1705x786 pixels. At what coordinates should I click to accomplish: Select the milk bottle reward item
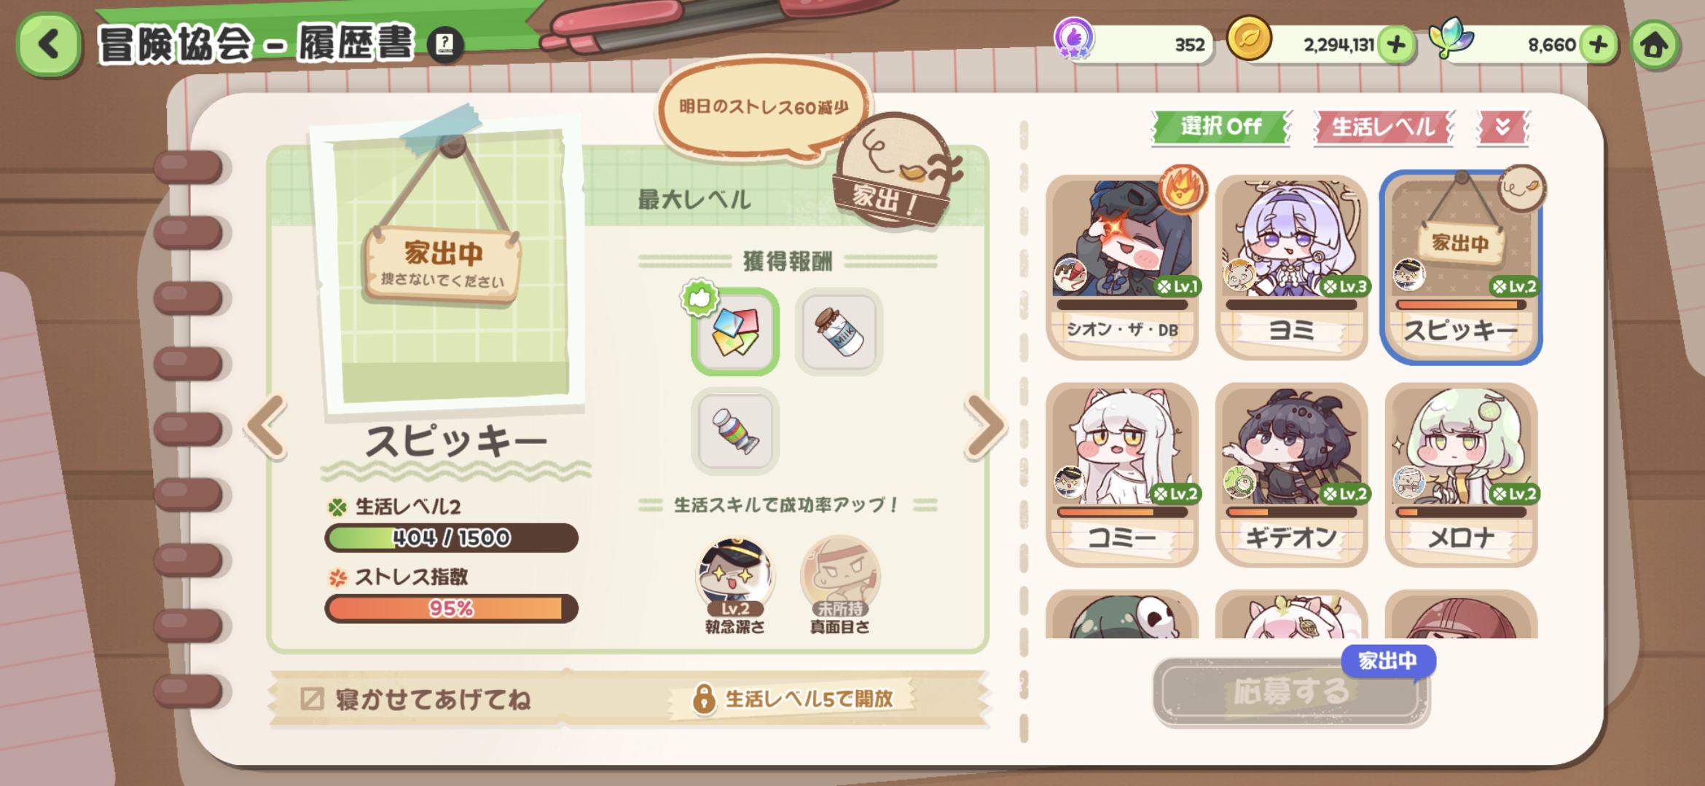pos(839,332)
